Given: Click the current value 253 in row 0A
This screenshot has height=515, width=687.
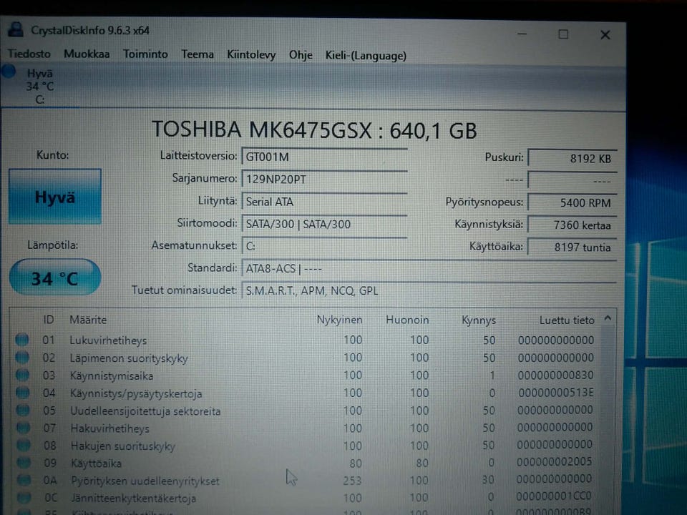Looking at the screenshot, I should (x=352, y=481).
